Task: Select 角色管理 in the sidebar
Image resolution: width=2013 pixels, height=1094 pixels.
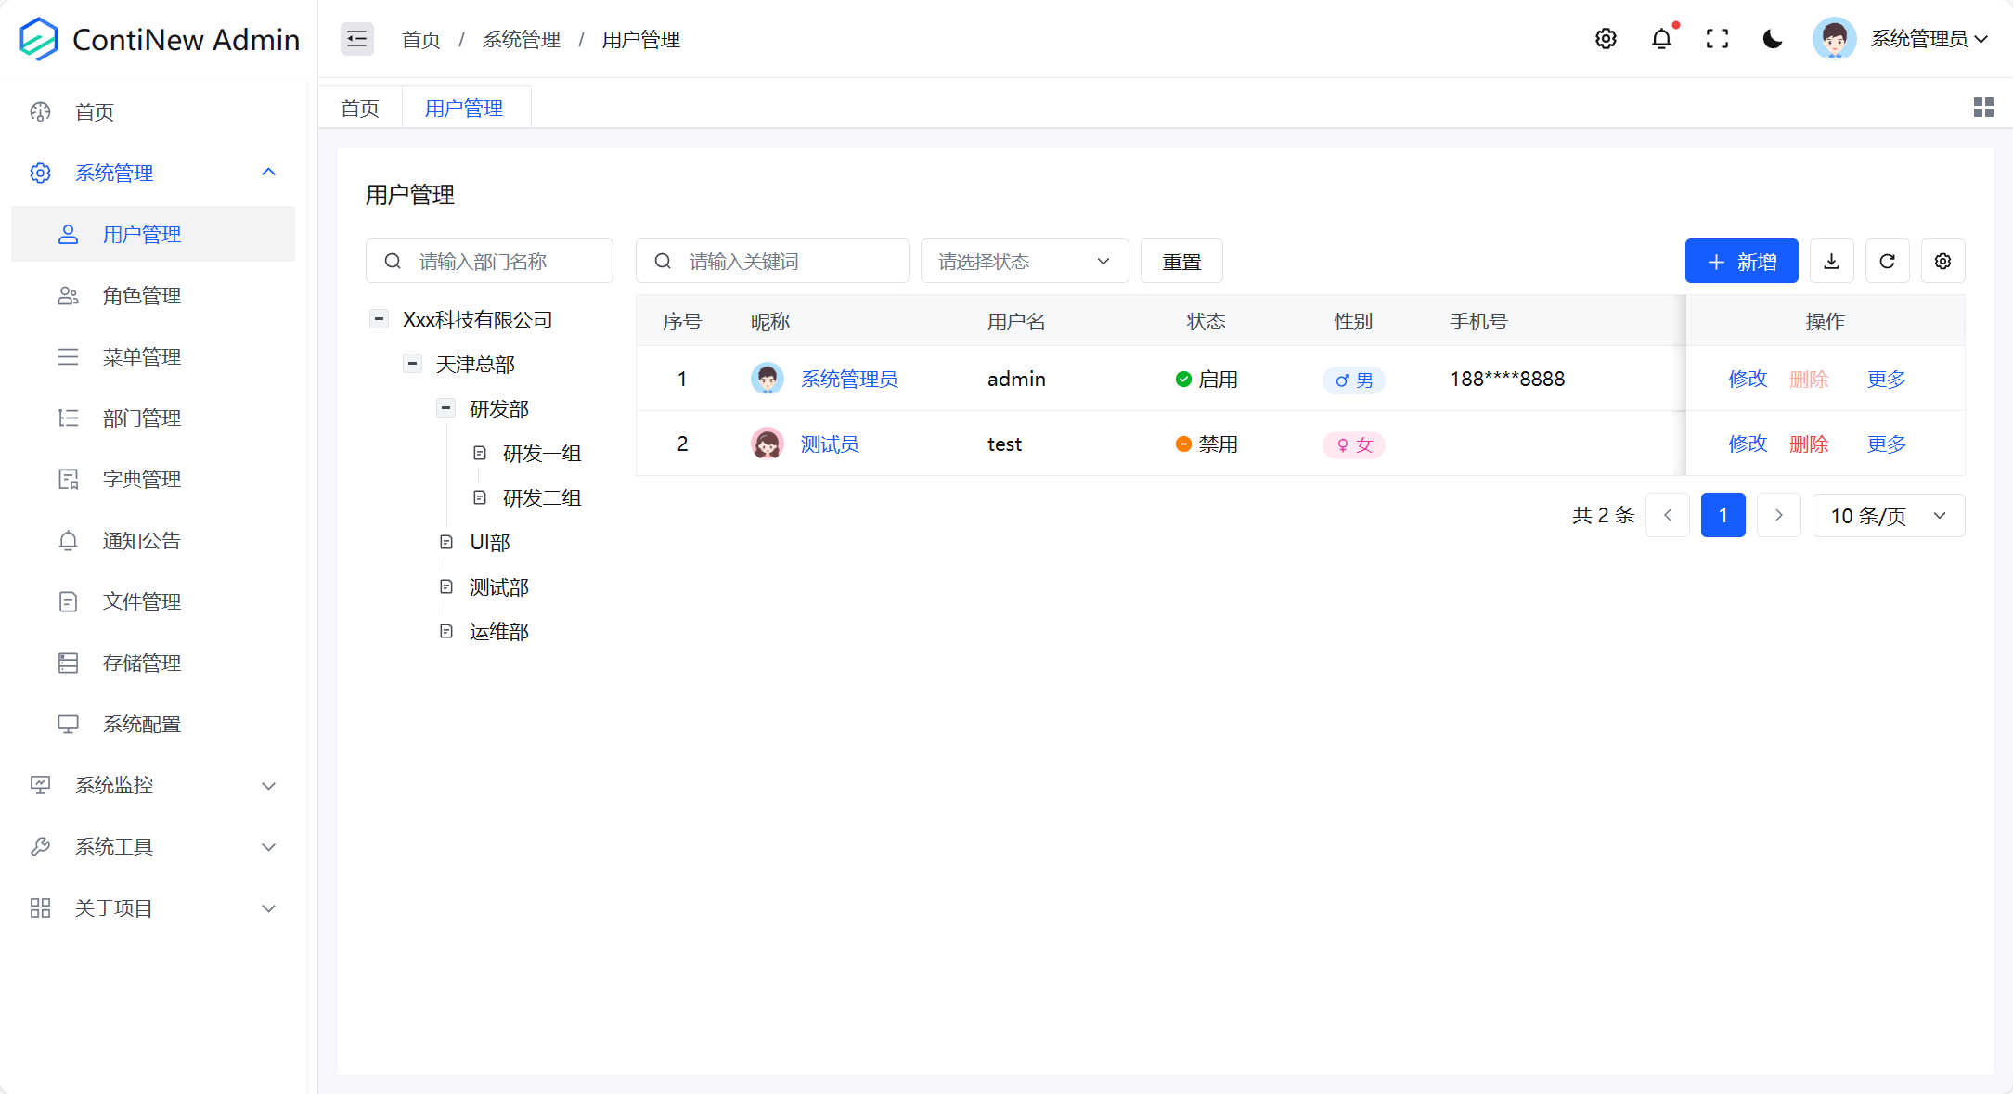Action: click(x=142, y=295)
